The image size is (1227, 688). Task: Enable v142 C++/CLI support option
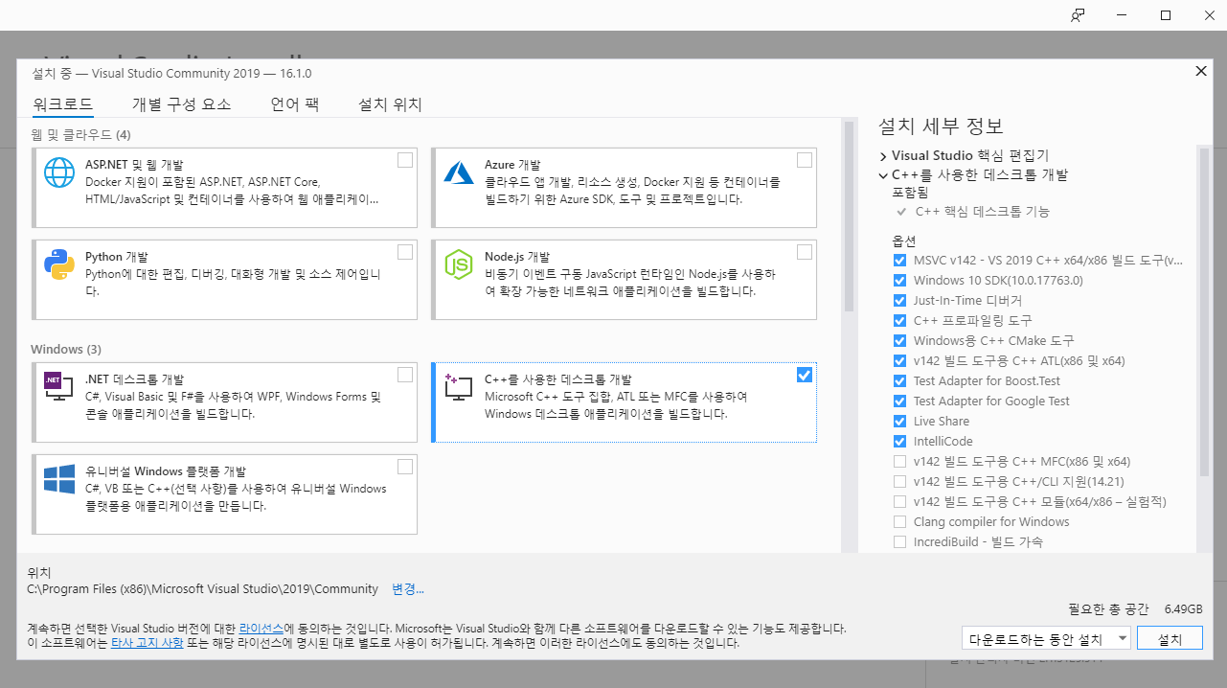[899, 482]
